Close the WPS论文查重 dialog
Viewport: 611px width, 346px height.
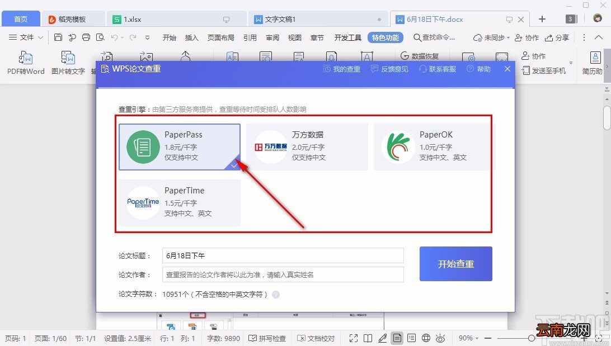coord(507,69)
